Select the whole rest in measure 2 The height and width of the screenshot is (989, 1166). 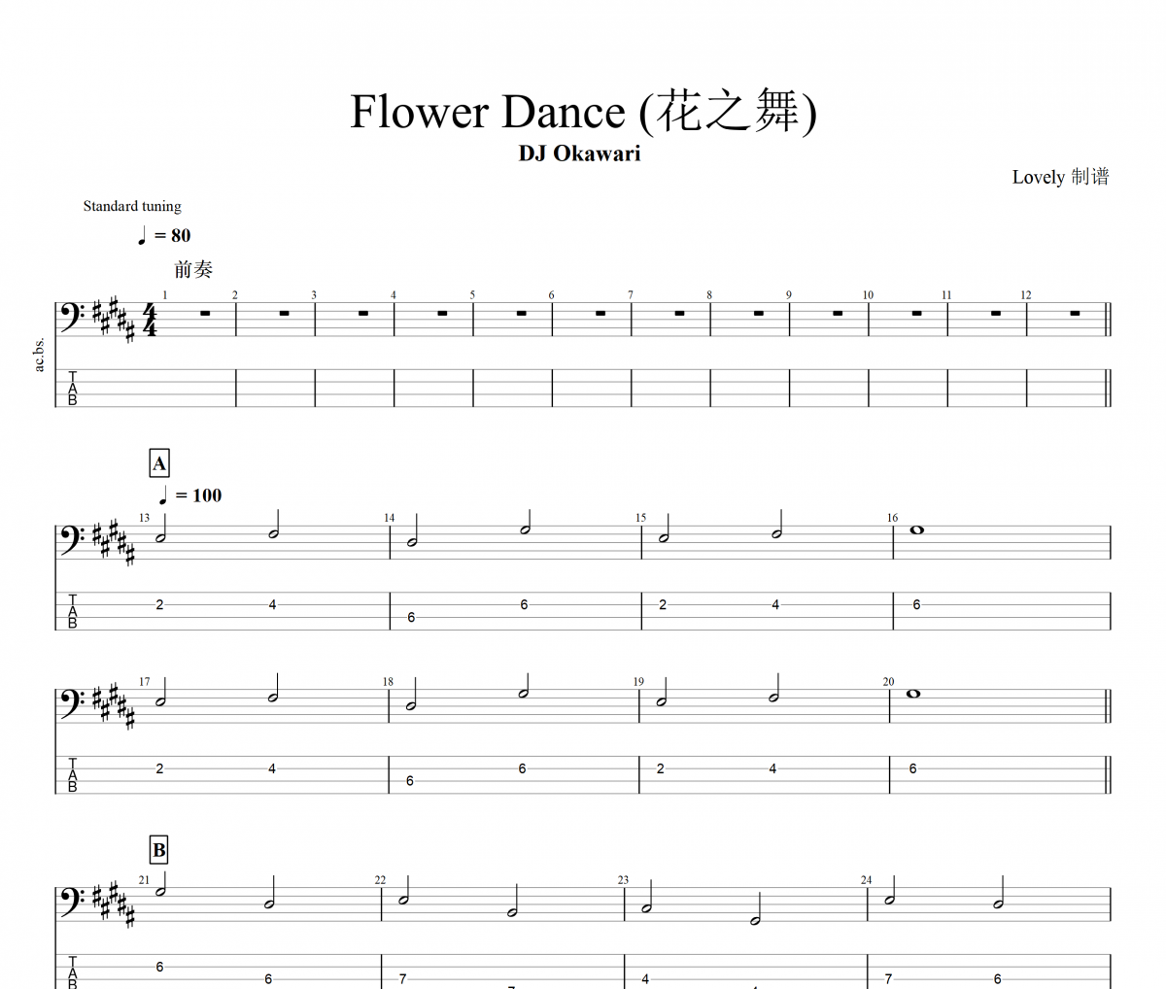pyautogui.click(x=284, y=313)
